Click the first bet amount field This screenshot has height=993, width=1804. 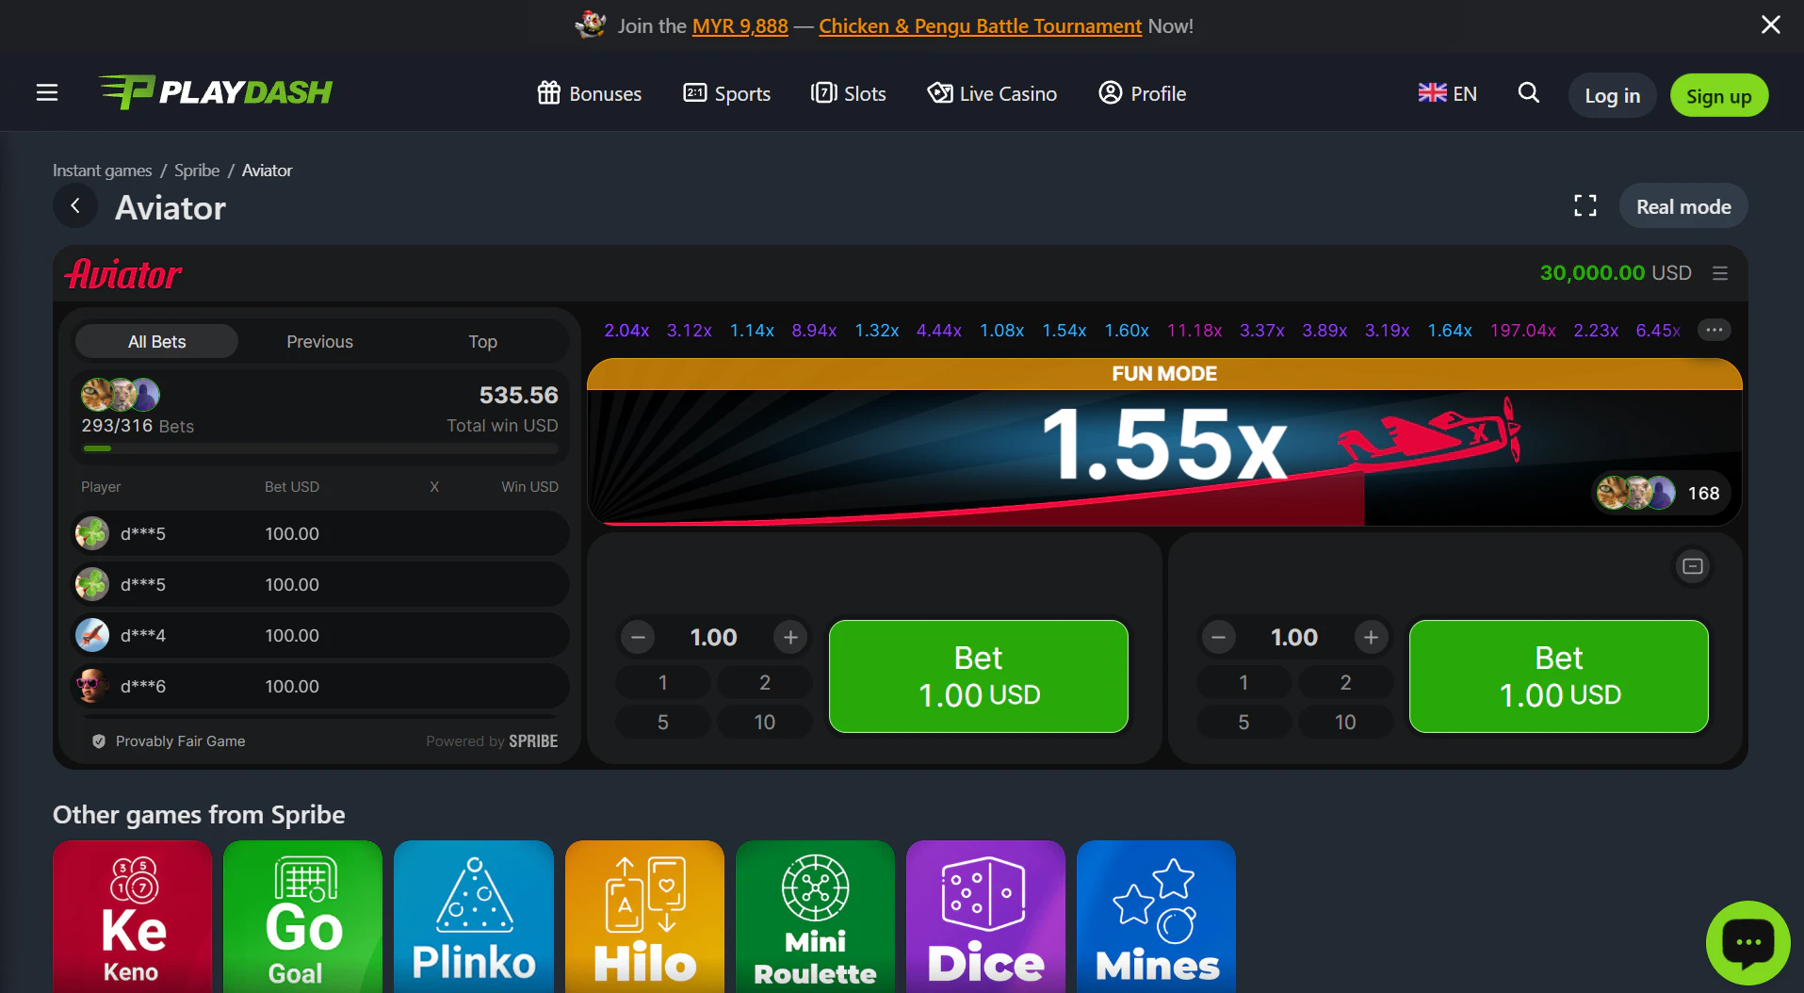click(x=714, y=638)
